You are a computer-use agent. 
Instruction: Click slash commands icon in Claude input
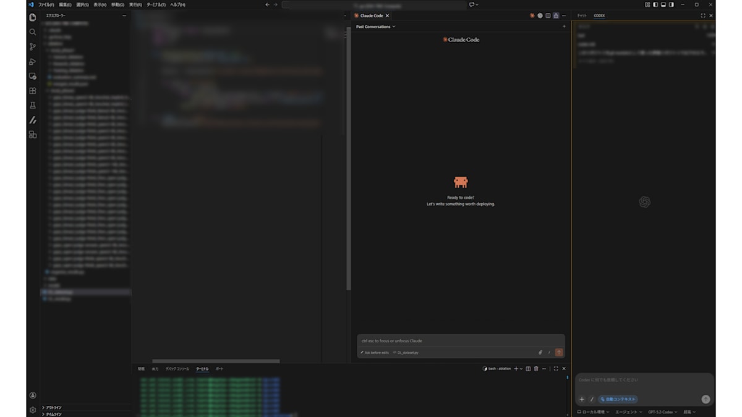click(549, 353)
